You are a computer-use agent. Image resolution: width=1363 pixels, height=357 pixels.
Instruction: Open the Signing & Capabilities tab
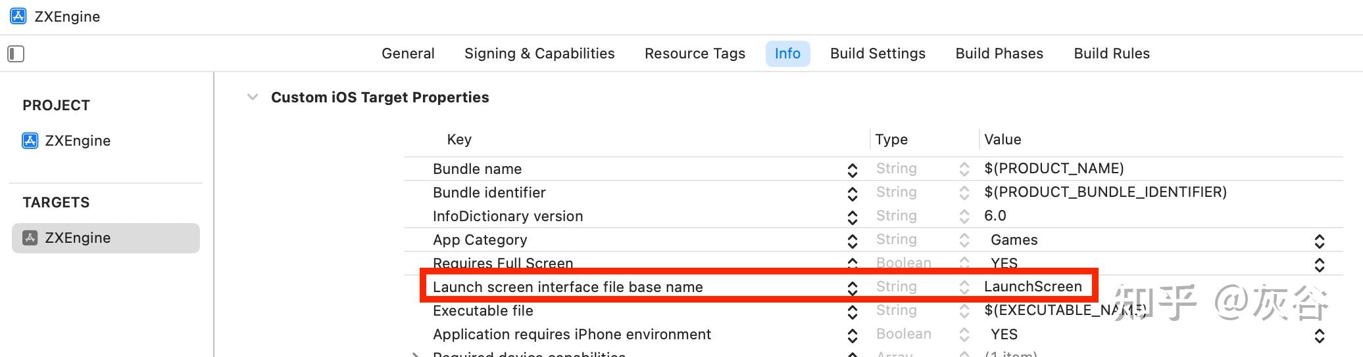point(539,54)
